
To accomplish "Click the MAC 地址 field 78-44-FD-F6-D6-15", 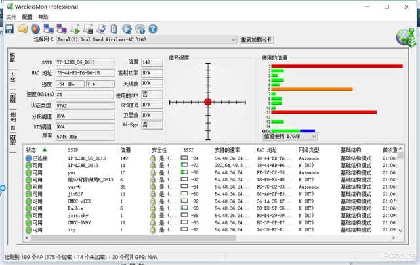I will point(85,73).
